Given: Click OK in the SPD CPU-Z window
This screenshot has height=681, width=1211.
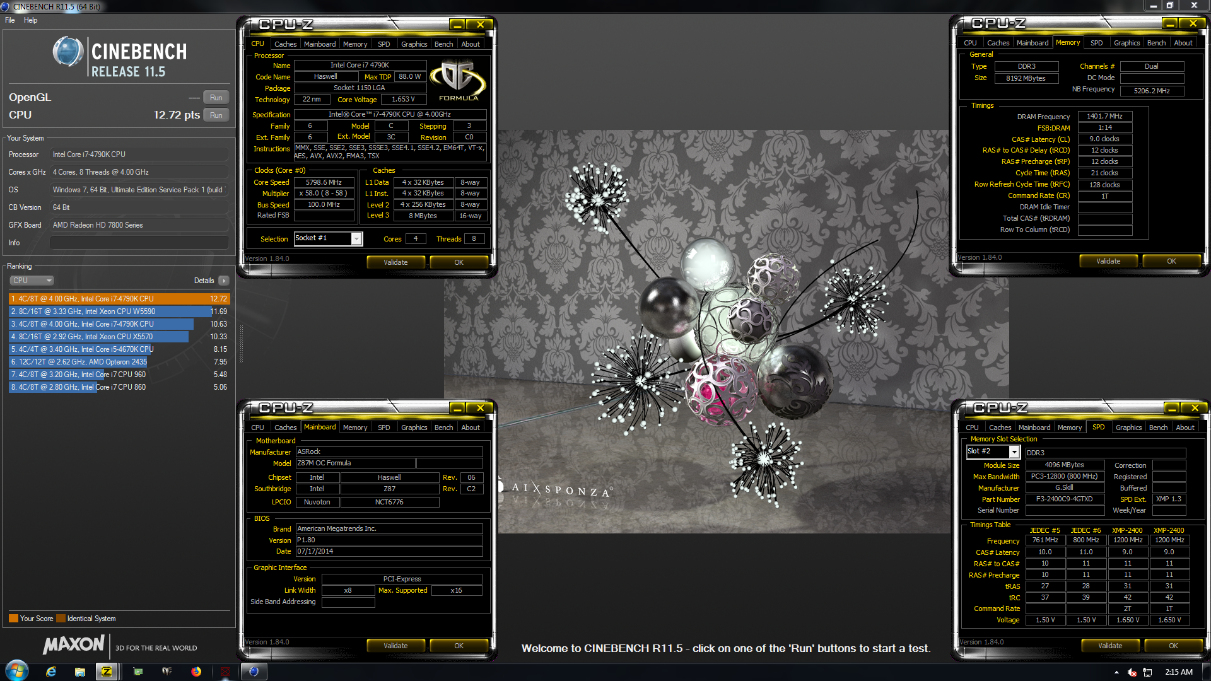Looking at the screenshot, I should point(1173,646).
